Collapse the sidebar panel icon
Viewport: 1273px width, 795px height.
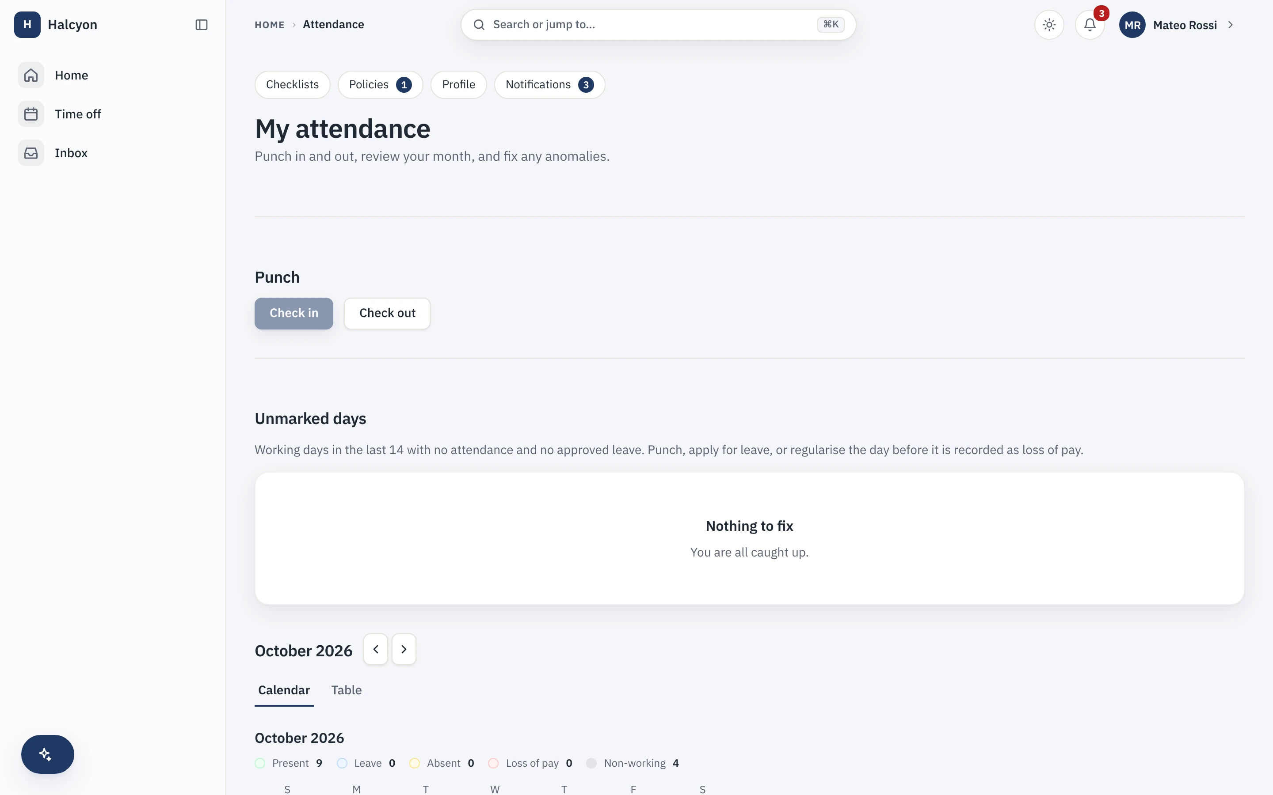202,25
